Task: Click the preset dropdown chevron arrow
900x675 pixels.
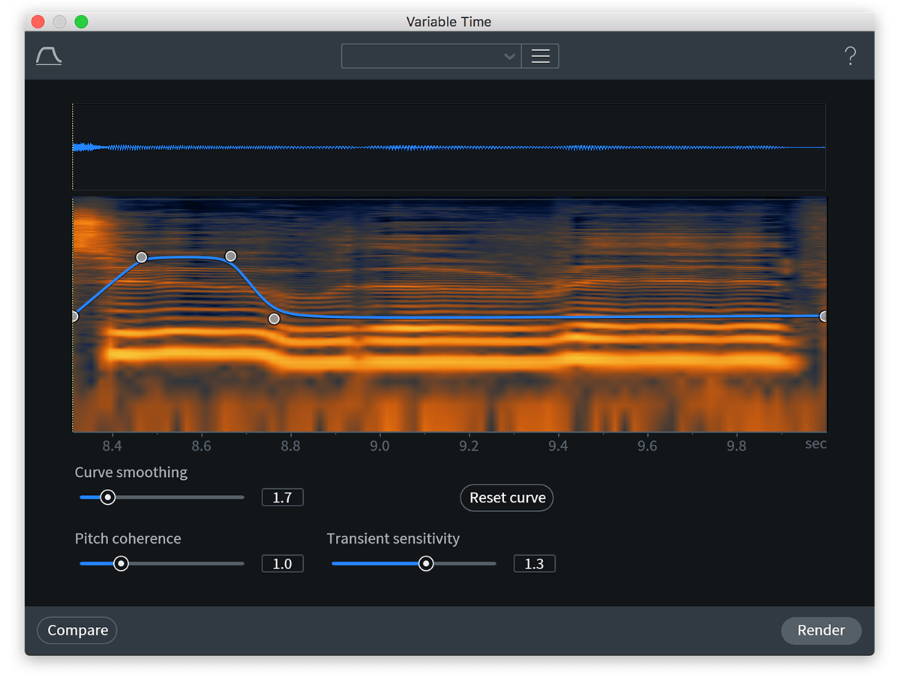Action: (x=509, y=55)
